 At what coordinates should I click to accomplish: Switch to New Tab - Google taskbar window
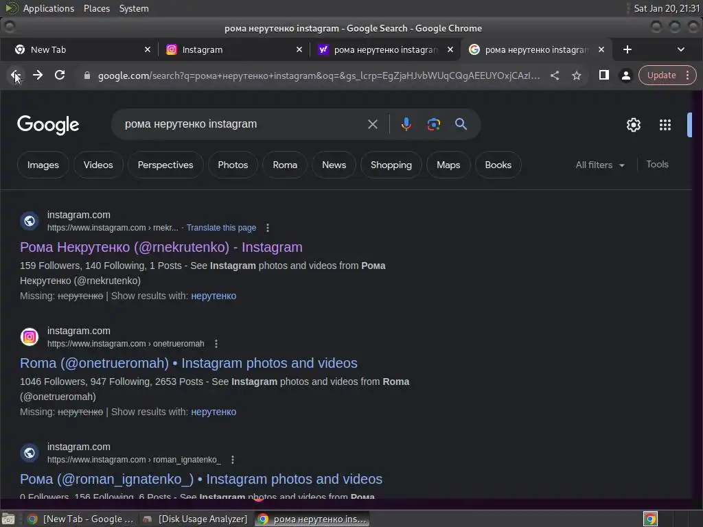[x=81, y=519]
